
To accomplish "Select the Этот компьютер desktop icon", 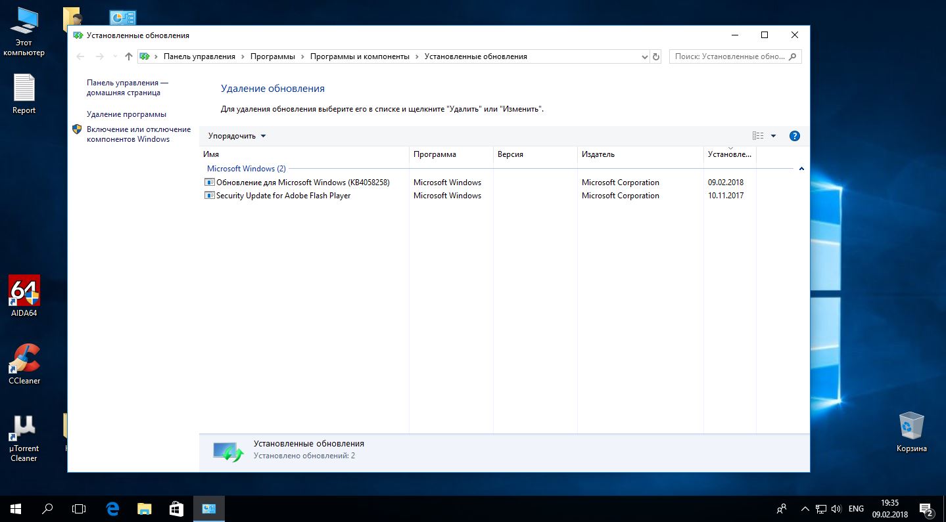I will [24, 32].
